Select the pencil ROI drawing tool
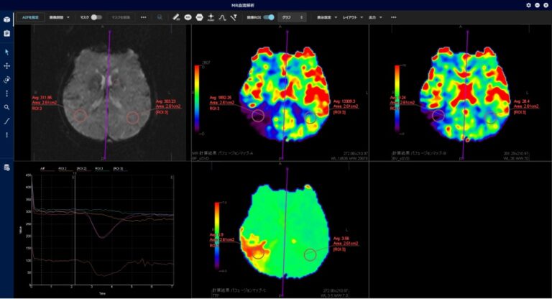Image resolution: width=552 pixels, height=299 pixels. (176, 17)
